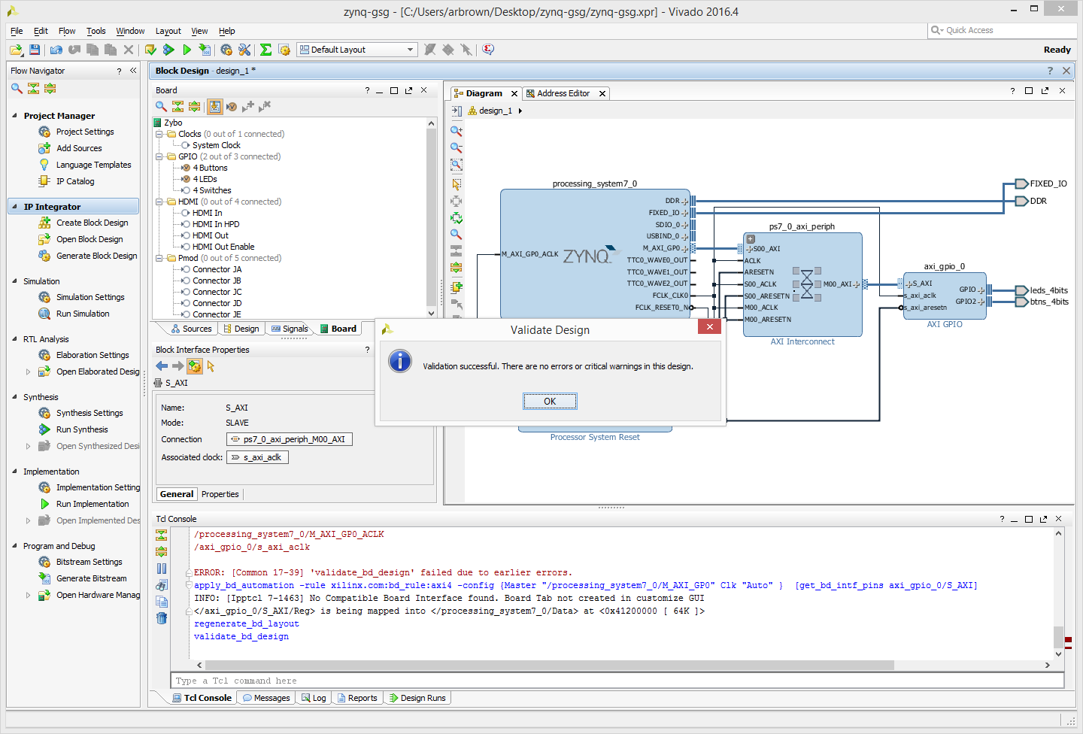Collapse the Project Manager section

click(x=15, y=116)
